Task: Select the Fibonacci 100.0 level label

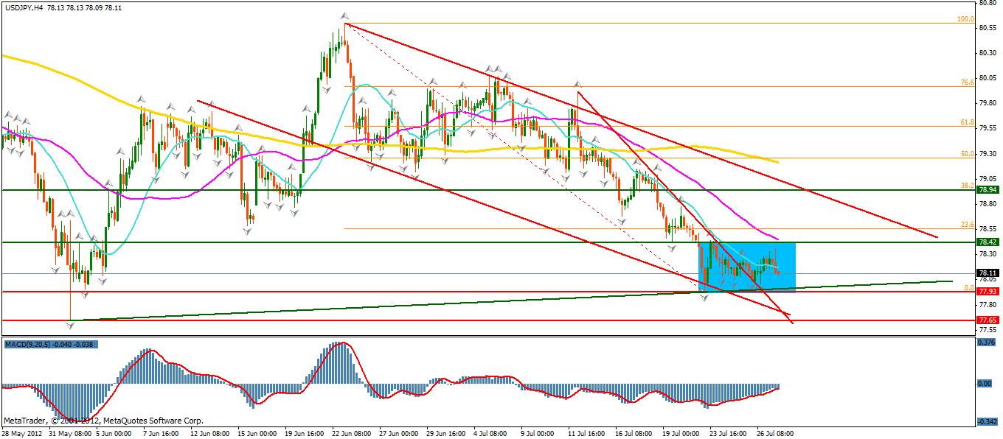Action: click(965, 20)
